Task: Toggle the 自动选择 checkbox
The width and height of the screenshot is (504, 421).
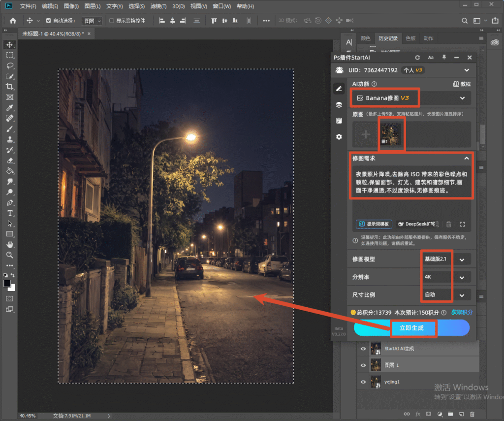Action: (x=48, y=21)
